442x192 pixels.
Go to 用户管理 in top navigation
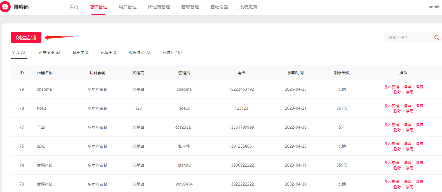(127, 7)
